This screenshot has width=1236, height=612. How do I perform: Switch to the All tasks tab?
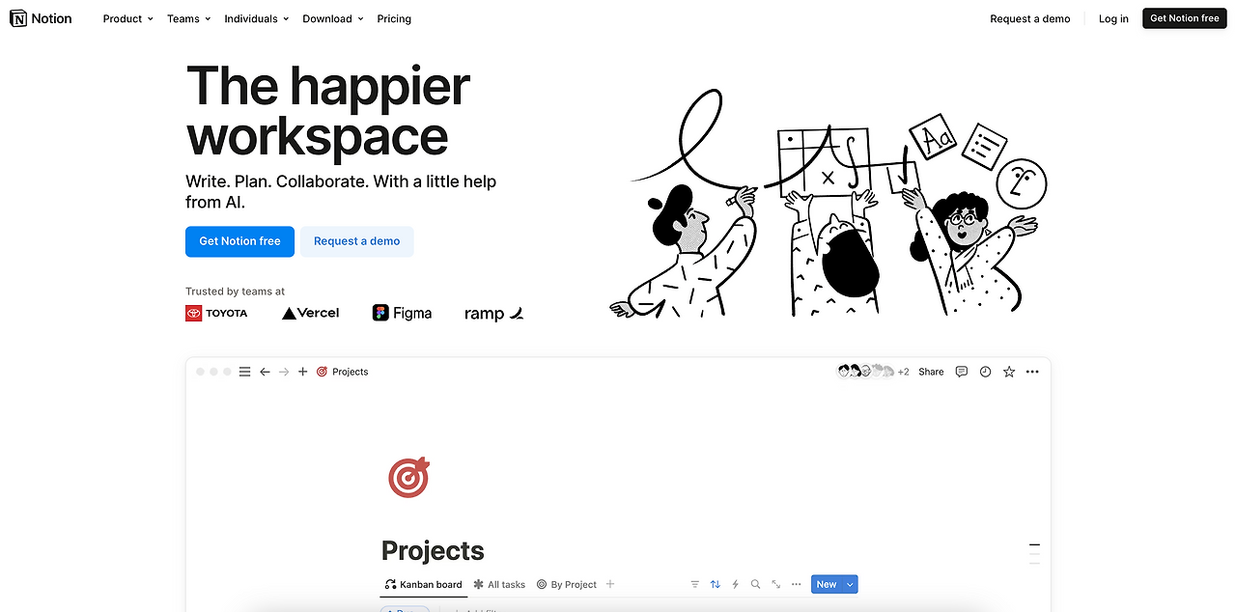click(x=499, y=584)
